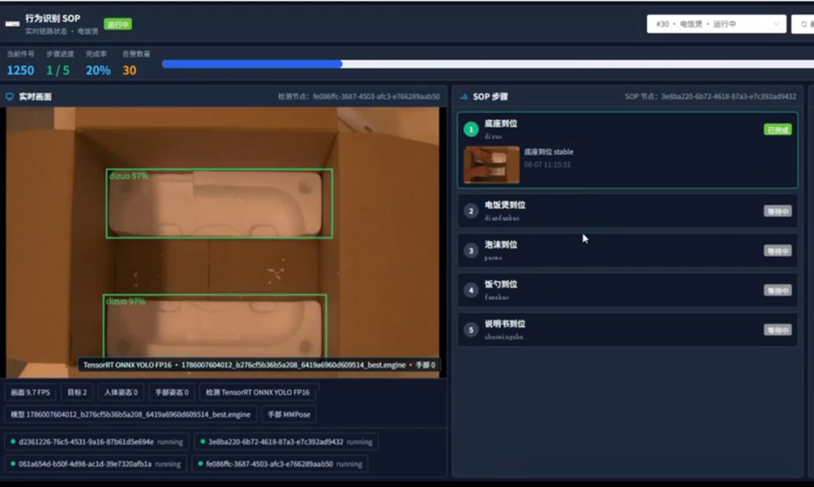814x487 pixels.
Task: Click the 画面 9.7 FPS chip
Action: coord(31,392)
